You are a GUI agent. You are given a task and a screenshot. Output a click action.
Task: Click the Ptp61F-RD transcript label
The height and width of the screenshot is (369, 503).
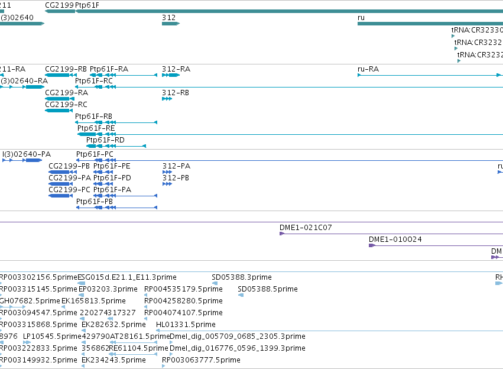click(x=105, y=140)
